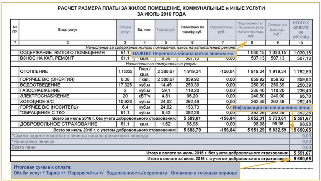Click the '*Начислено пени за' row label
This screenshot has height=181, width=321.
click(x=33, y=142)
